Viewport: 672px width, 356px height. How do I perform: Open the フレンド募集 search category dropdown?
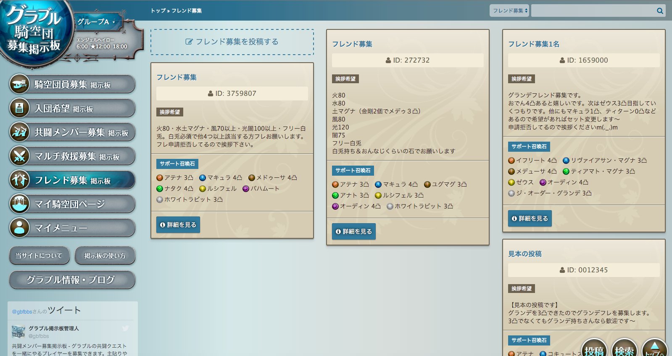[509, 11]
